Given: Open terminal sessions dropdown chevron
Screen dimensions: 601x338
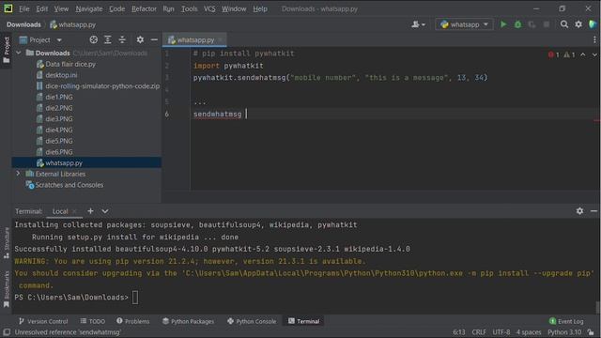Looking at the screenshot, I should point(105,211).
